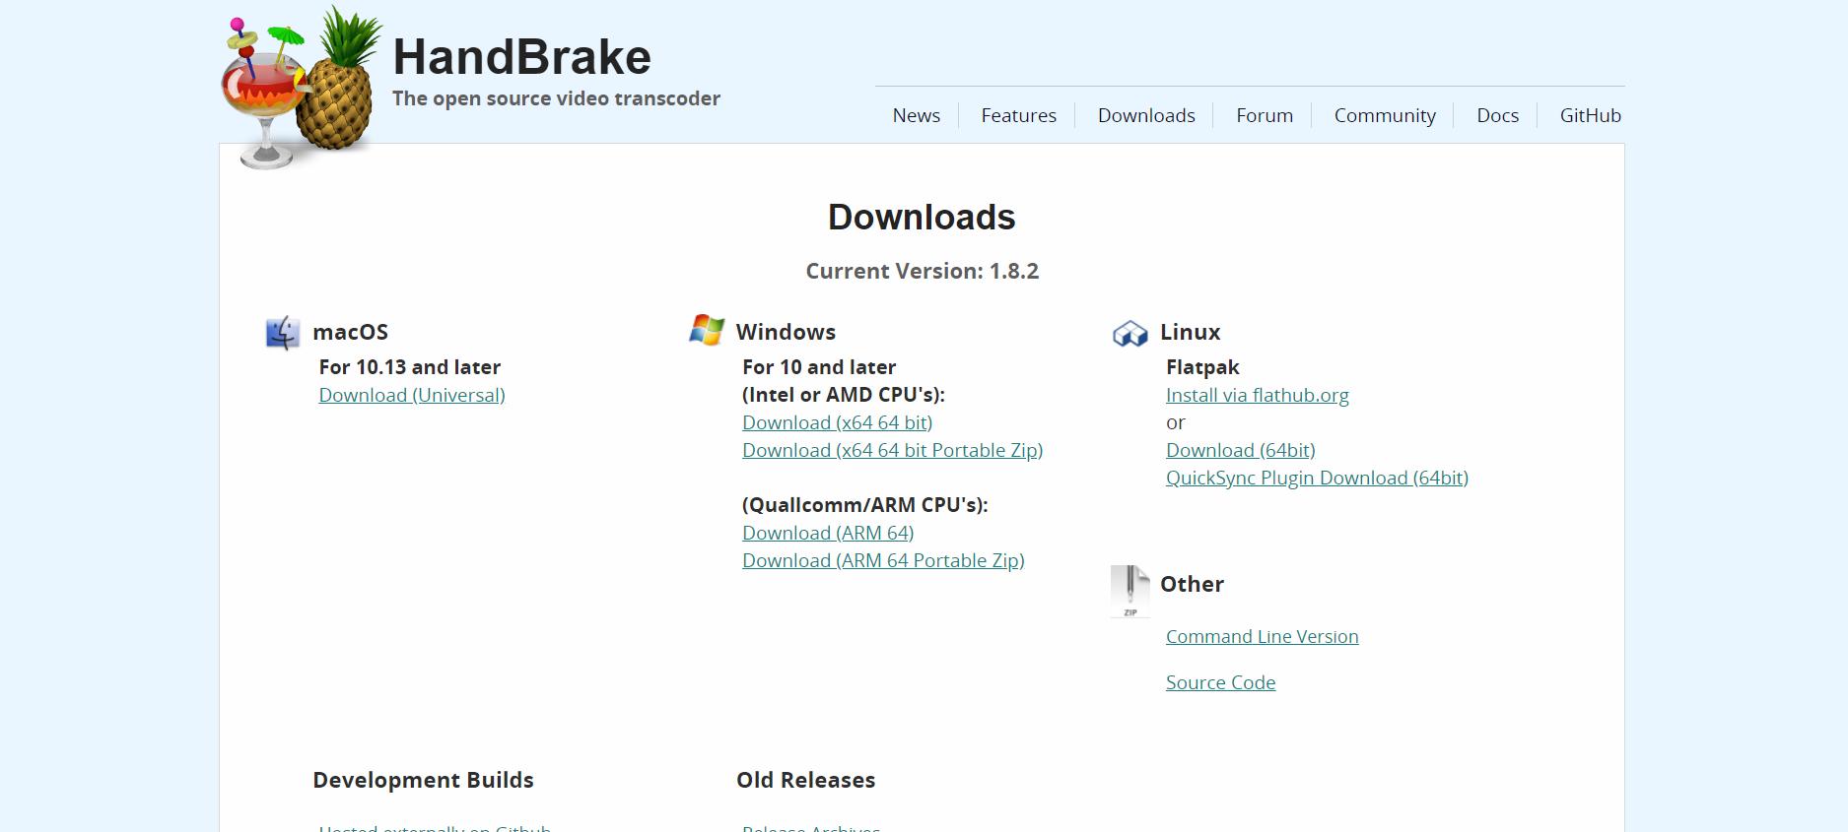This screenshot has height=832, width=1848.
Task: Open Install via flathub.org link
Action: [1258, 395]
